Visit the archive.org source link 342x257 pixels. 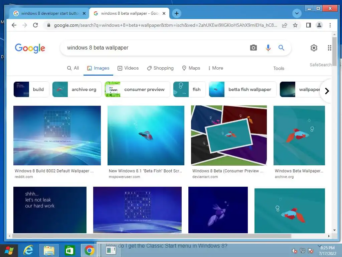point(284,177)
